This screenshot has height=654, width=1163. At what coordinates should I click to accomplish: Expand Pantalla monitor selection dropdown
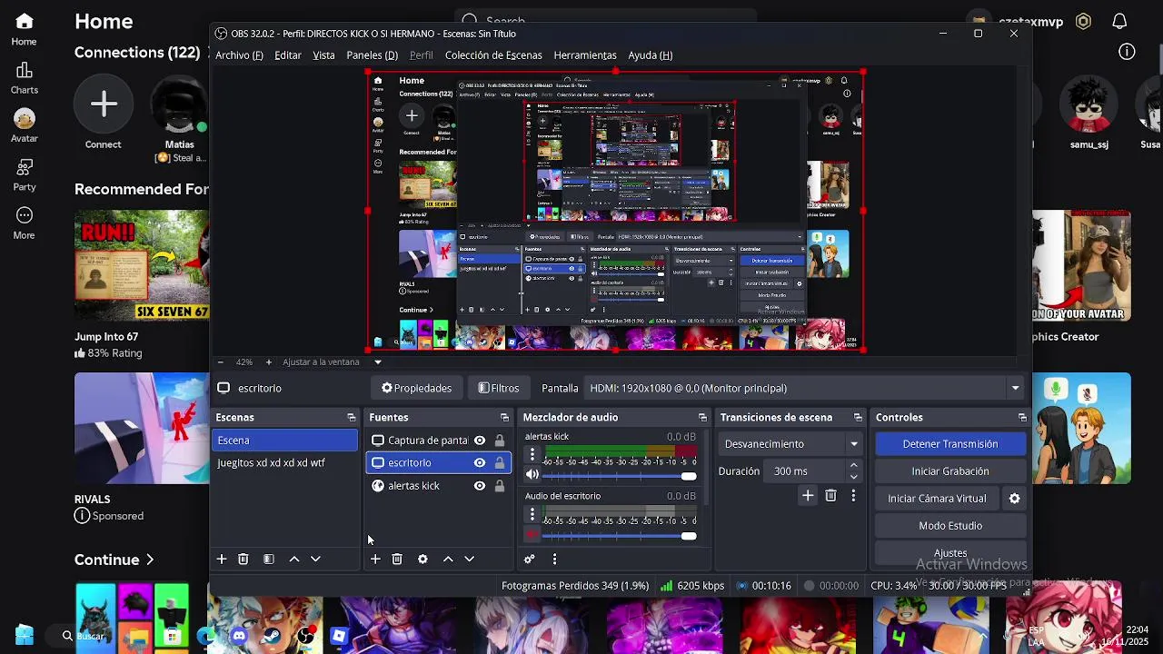1015,389
